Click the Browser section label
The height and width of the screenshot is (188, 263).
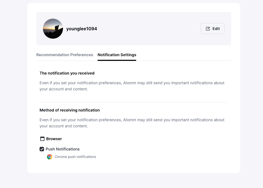(54, 139)
